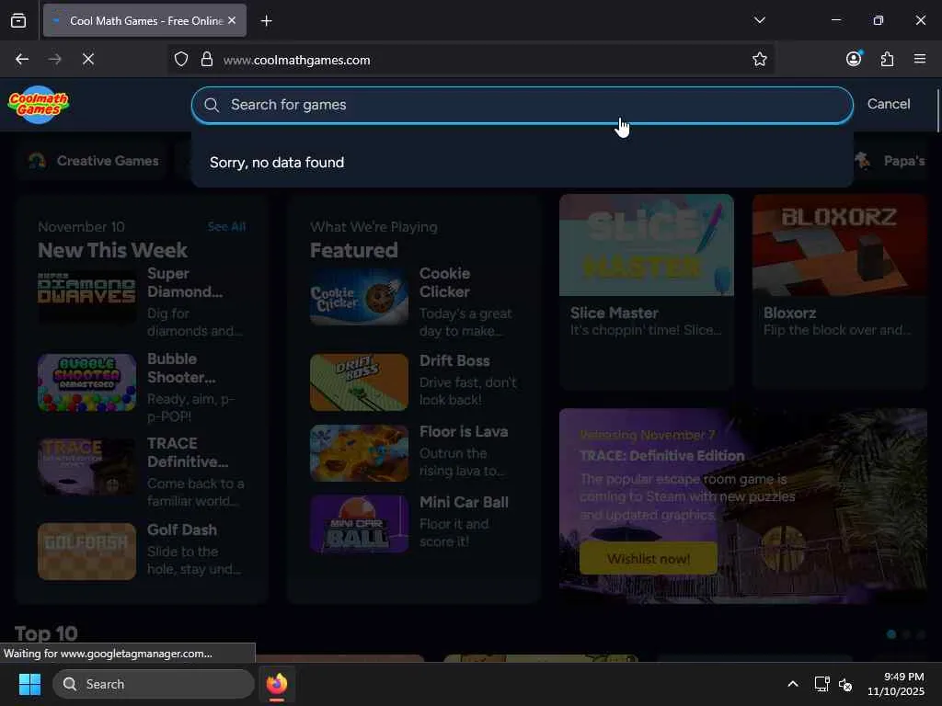
Task: Click the Mini Car Ball title
Action: click(x=464, y=503)
